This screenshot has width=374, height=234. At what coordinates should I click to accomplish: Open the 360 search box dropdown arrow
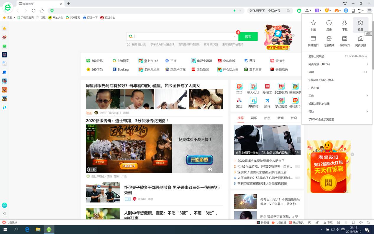click(235, 36)
